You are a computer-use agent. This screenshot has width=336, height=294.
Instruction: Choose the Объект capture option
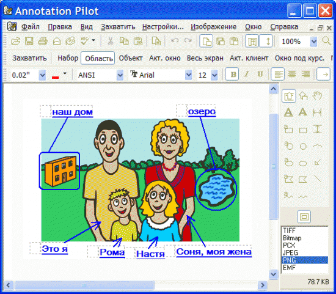[x=131, y=58]
